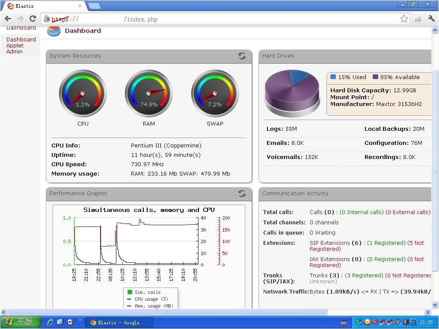439x329 pixels.
Task: Click the blue 15% Used legend swatch
Action: pos(333,77)
